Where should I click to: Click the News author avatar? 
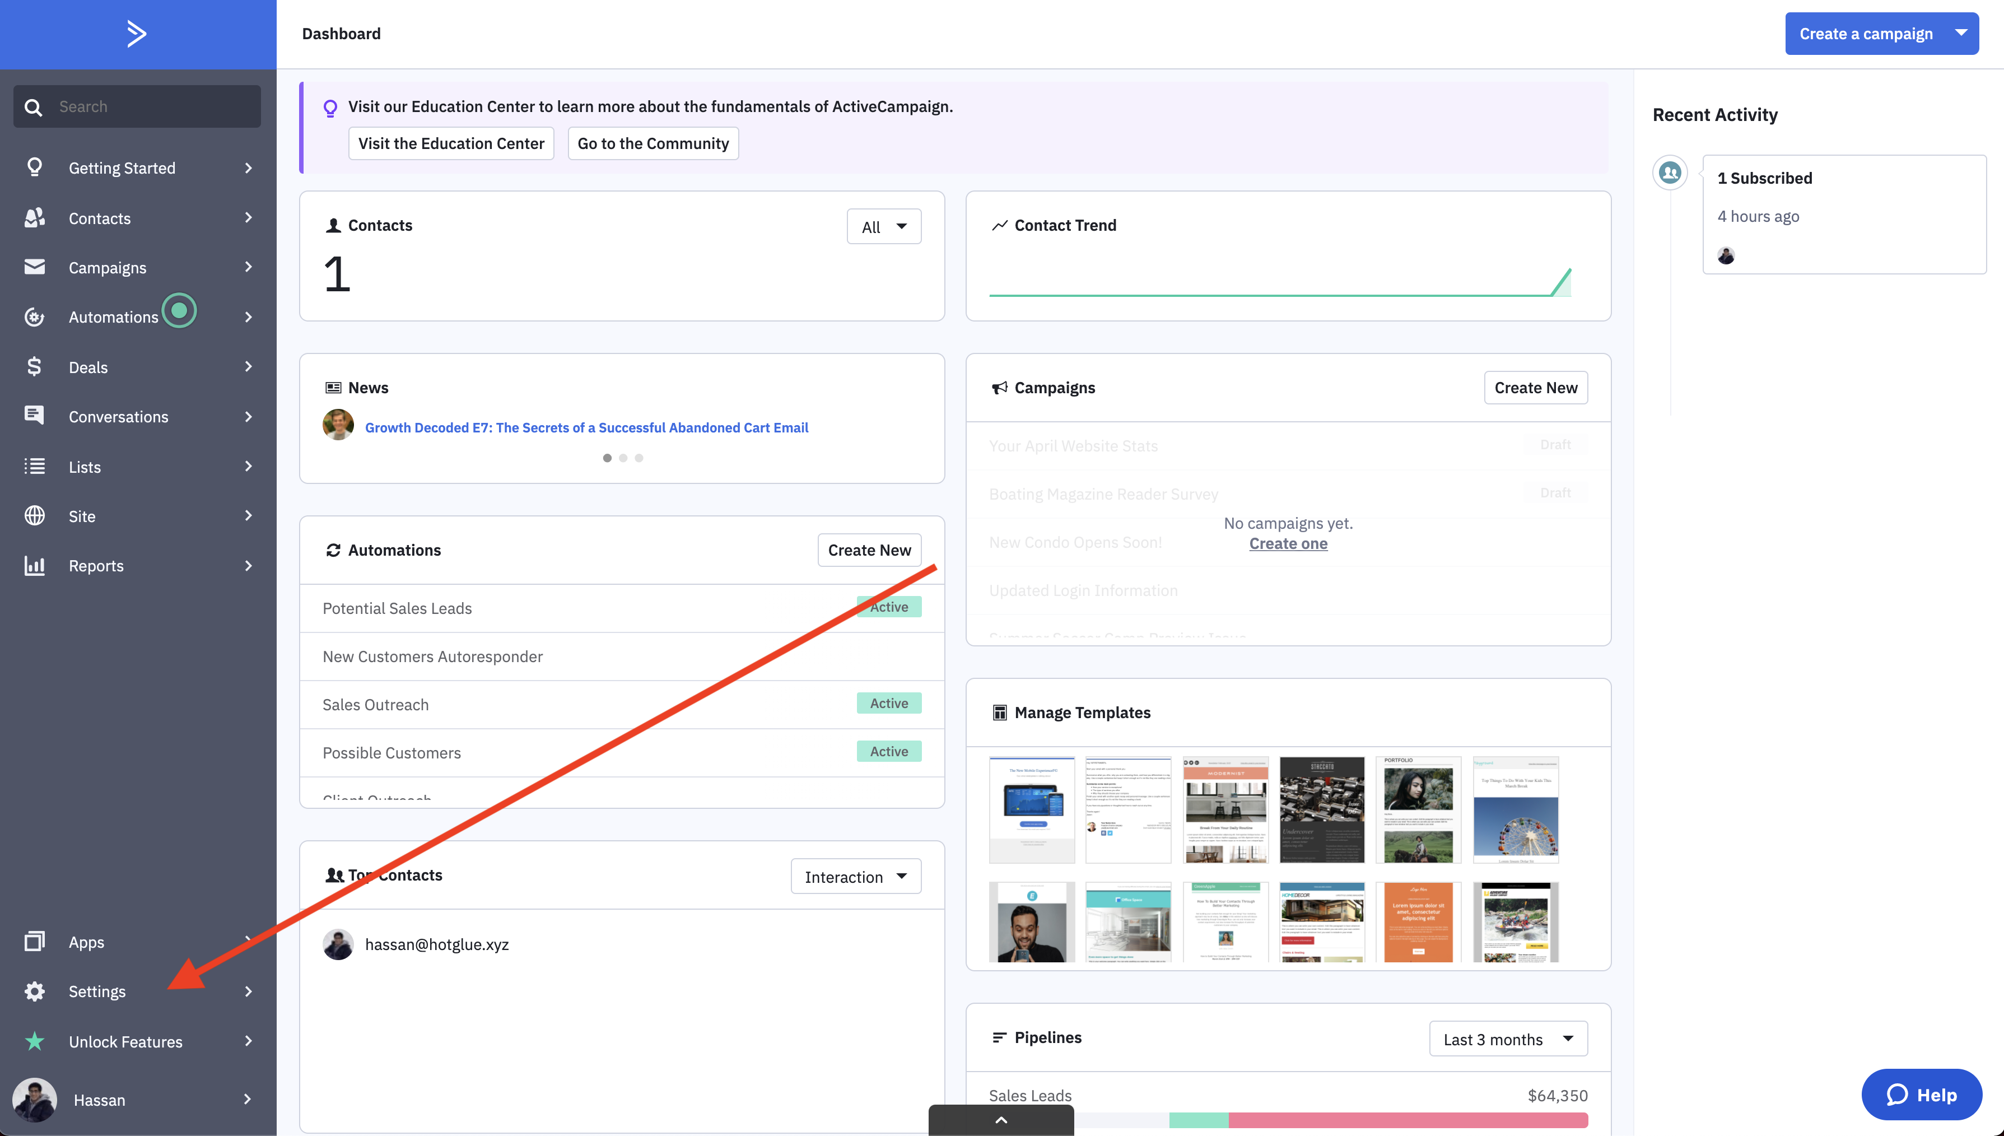[x=338, y=425]
